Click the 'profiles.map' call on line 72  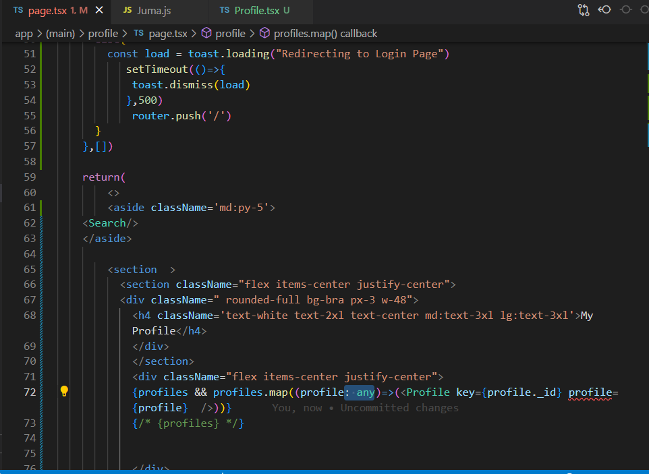(250, 392)
